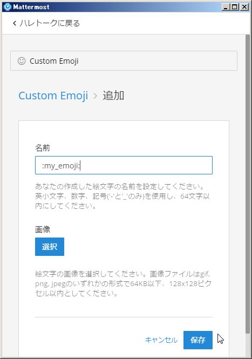Click the 選択 image select button

50,247
